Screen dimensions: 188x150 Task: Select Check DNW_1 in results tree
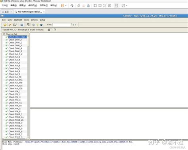tap(15, 40)
